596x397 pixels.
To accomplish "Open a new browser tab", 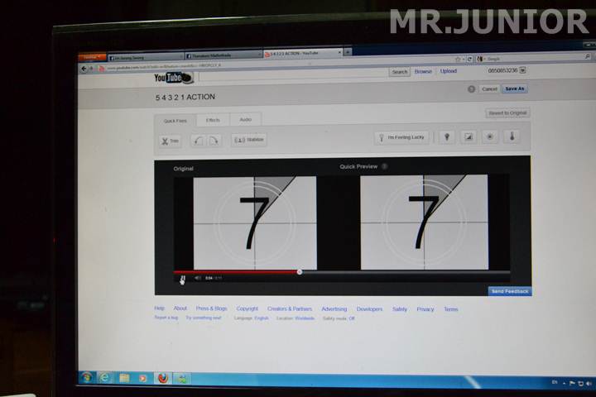I will tap(348, 52).
